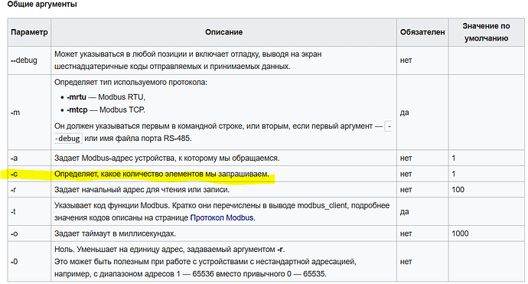
Task: Open the Протокол Modbus link
Action: tap(222, 218)
